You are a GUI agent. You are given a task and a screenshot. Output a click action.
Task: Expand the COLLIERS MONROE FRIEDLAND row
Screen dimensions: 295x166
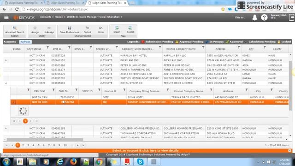[6, 128]
